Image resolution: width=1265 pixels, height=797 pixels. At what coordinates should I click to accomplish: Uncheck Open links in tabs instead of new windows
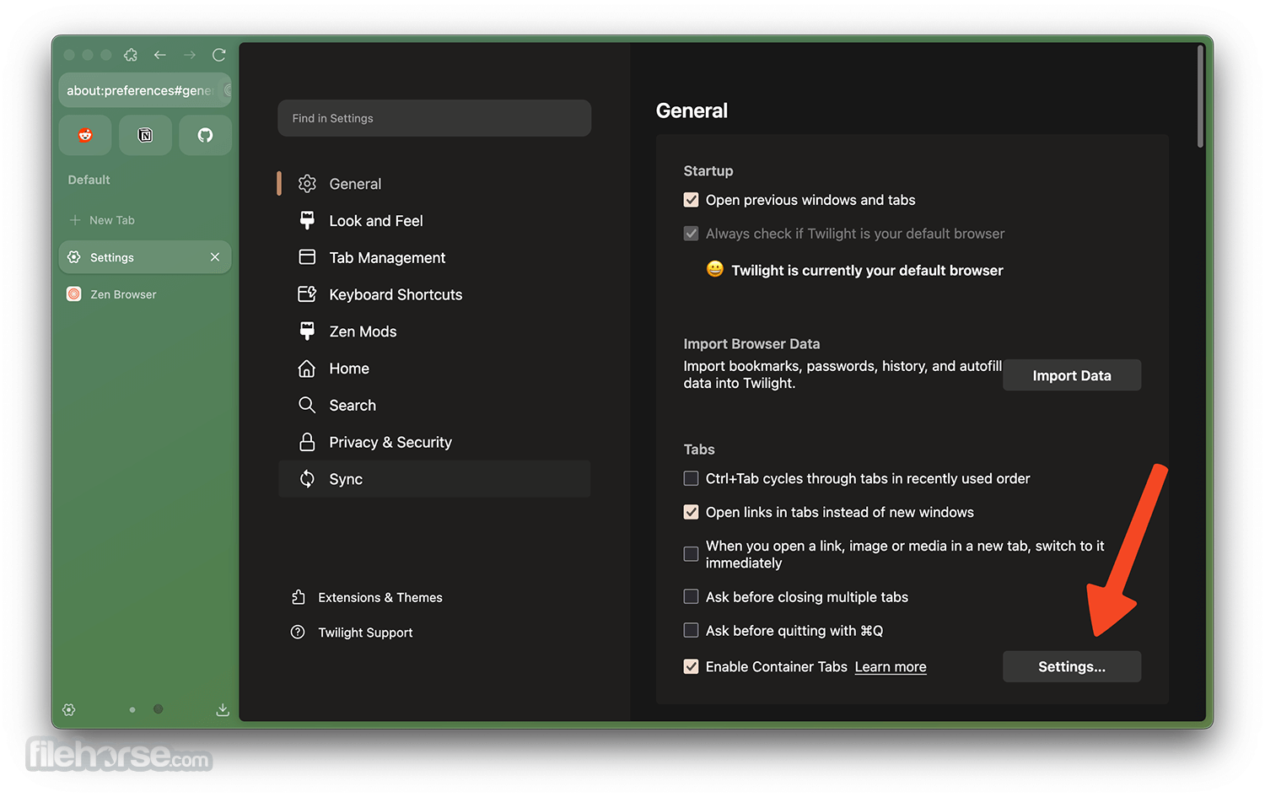pos(691,512)
